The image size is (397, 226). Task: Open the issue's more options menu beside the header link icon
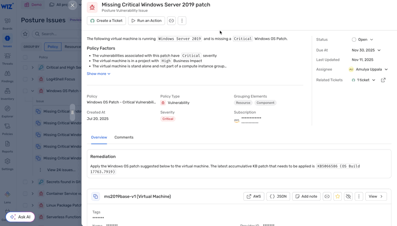(182, 21)
